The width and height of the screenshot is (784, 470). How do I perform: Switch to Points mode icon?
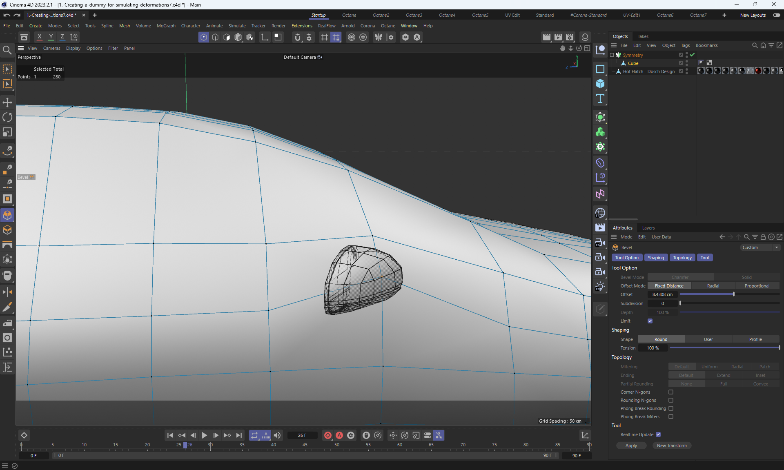pyautogui.click(x=203, y=37)
